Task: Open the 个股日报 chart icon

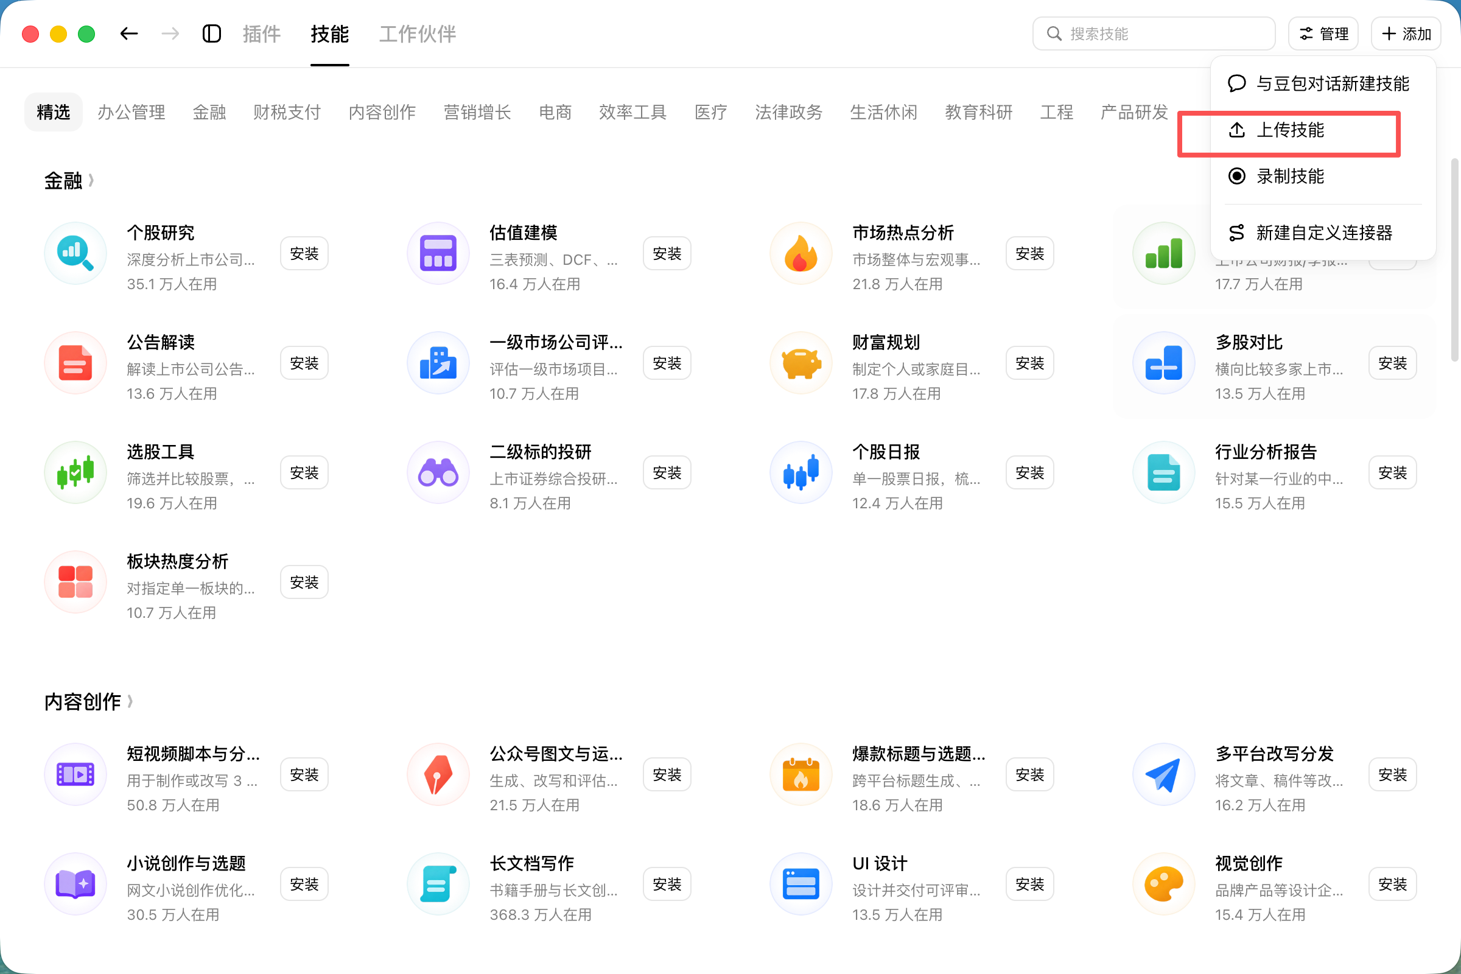Action: click(x=801, y=472)
